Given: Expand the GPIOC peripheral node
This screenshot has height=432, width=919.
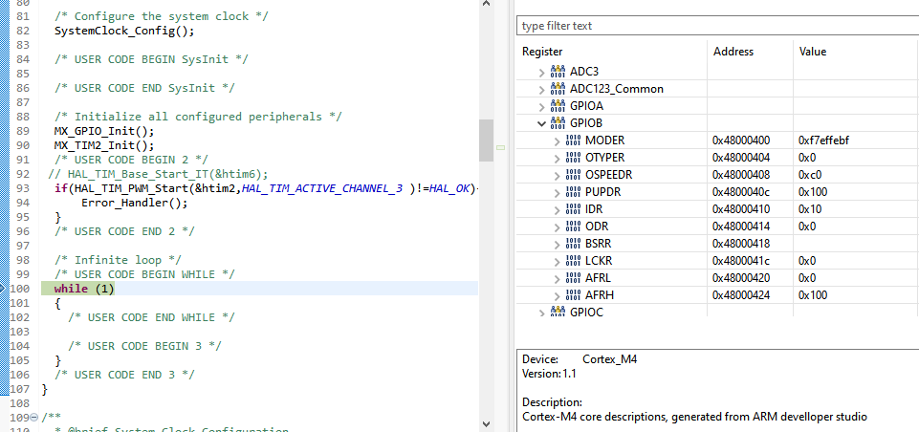Looking at the screenshot, I should [541, 313].
